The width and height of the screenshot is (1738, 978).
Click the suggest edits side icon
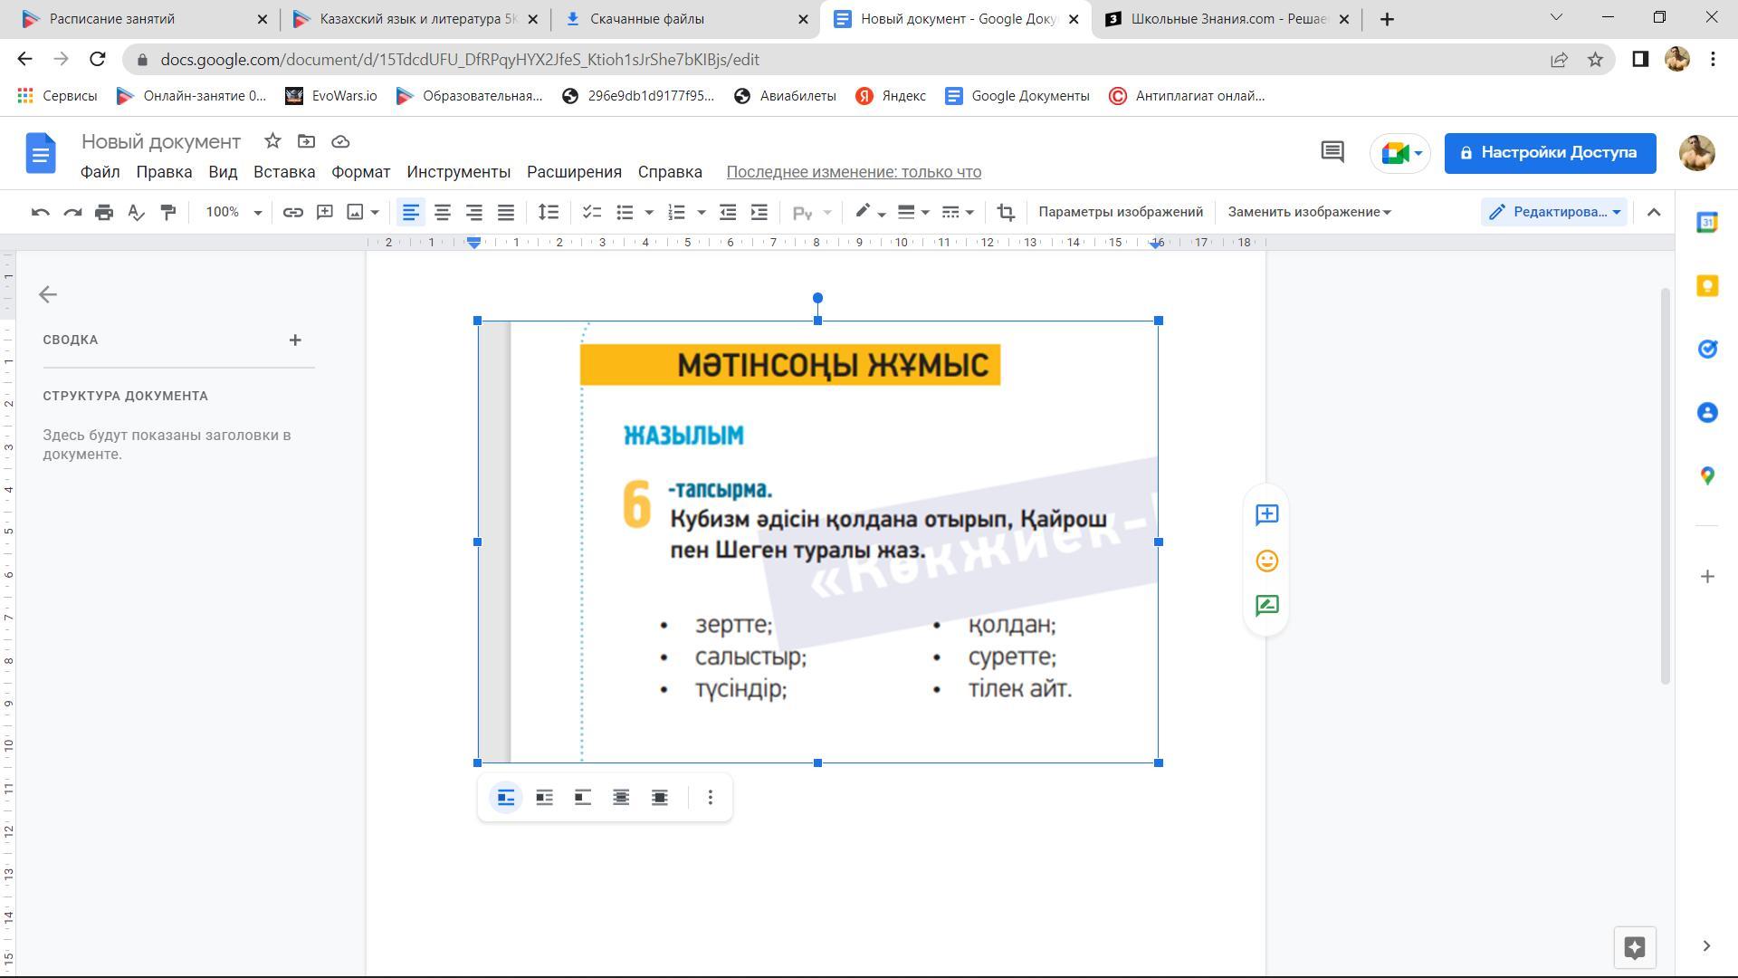[x=1266, y=606]
